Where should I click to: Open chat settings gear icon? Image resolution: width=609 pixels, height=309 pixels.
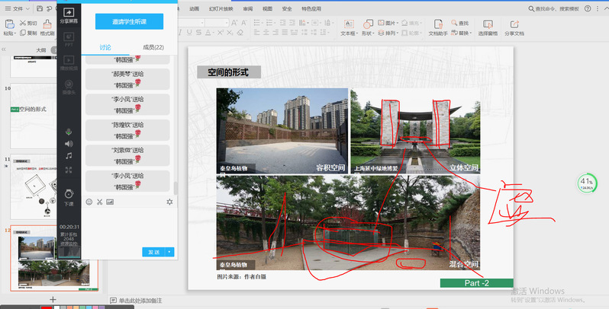[169, 202]
